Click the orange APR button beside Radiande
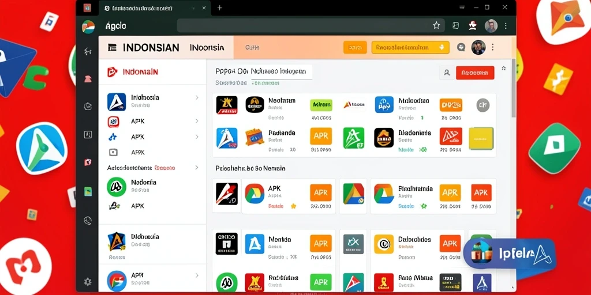 (321, 136)
